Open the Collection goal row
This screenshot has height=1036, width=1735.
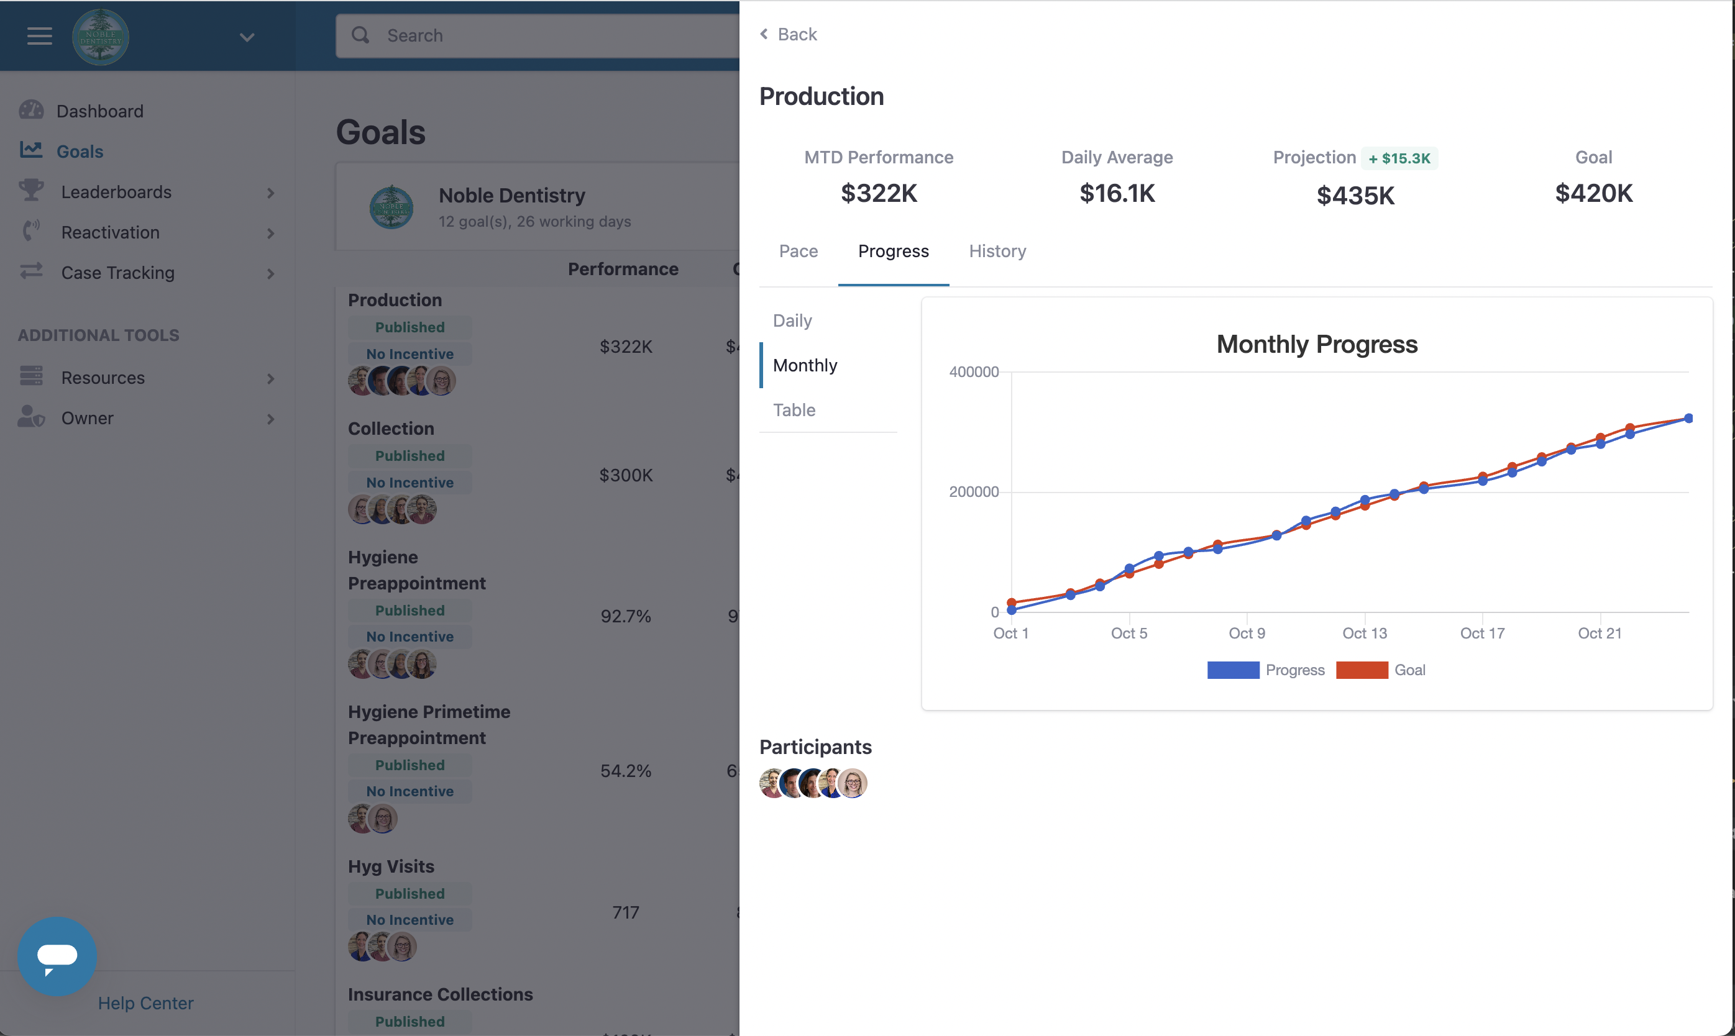(x=391, y=429)
